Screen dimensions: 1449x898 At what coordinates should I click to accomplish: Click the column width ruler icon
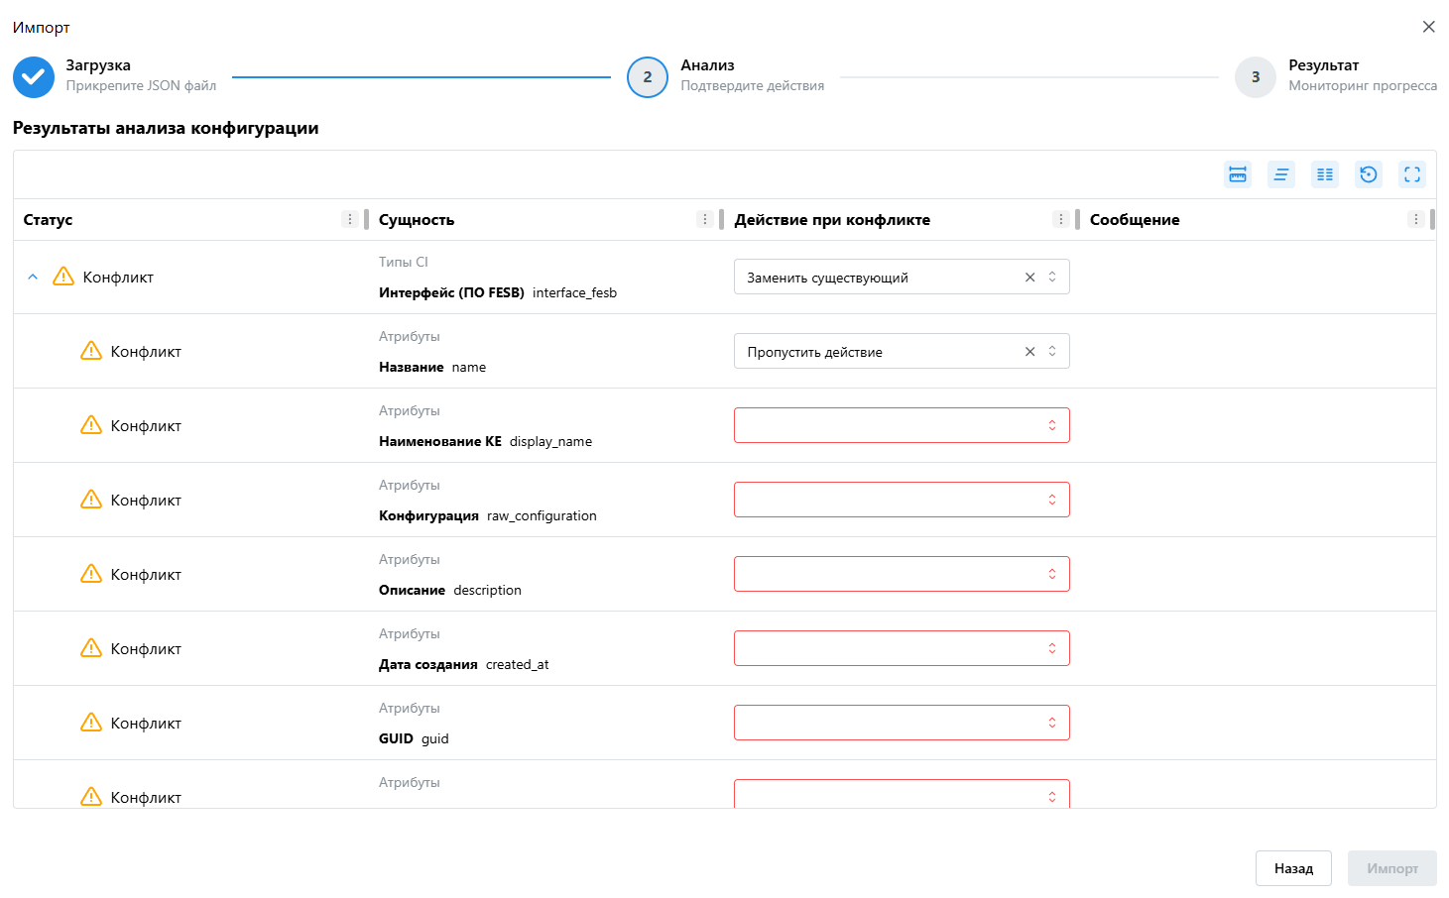tap(1238, 174)
